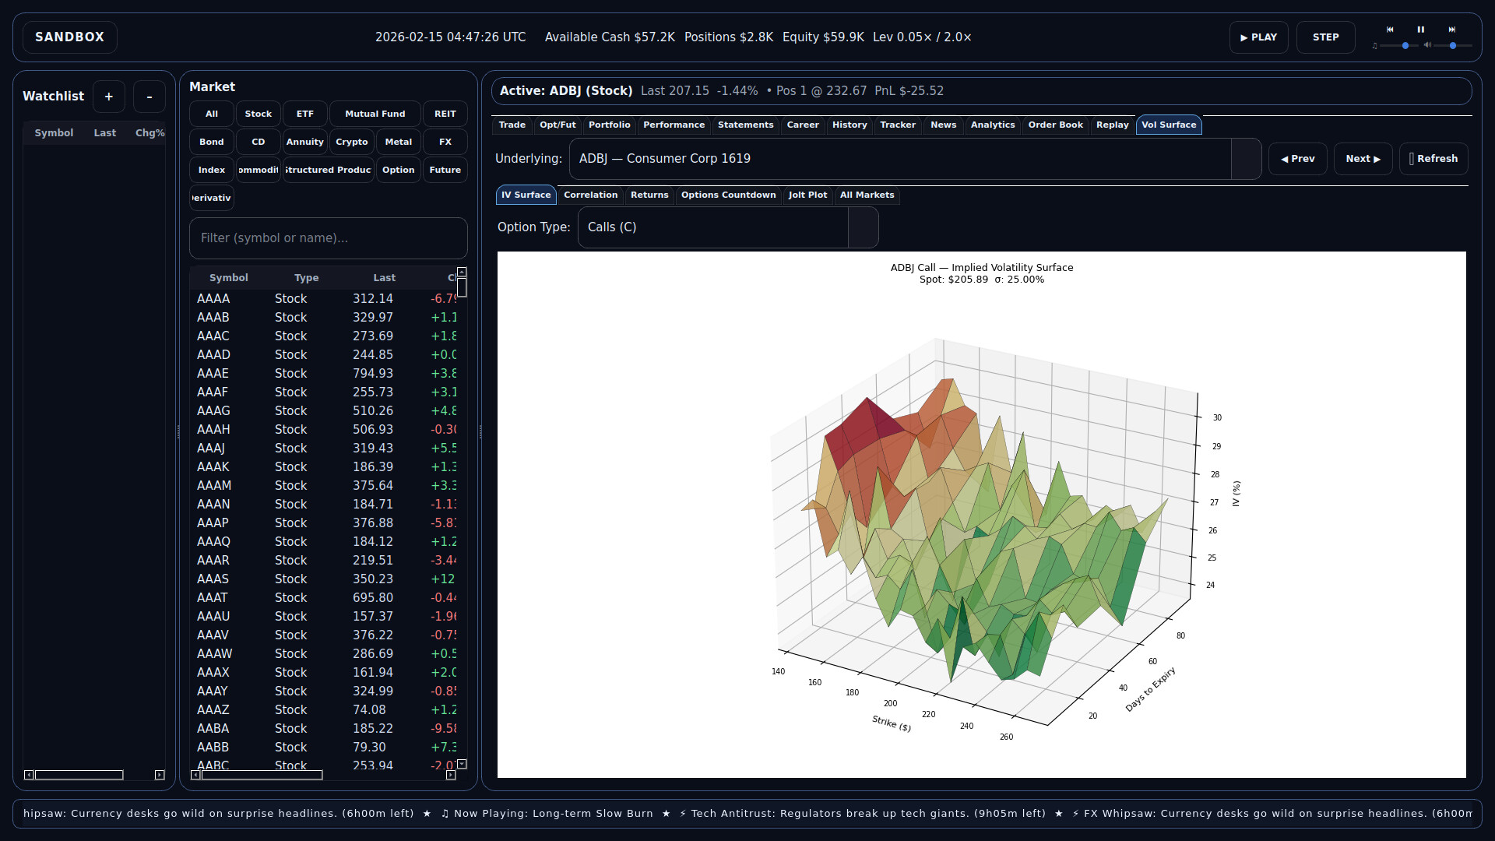Expand the All markets filter selector
The height and width of the screenshot is (841, 1495).
[867, 195]
